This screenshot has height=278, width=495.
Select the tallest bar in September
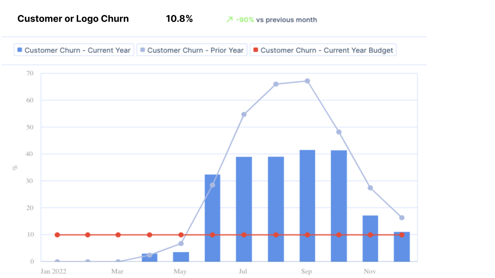click(x=307, y=205)
